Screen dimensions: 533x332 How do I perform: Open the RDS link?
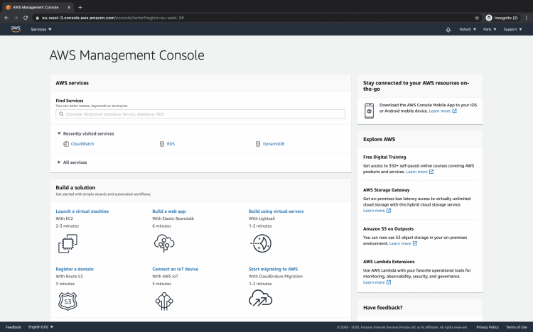(x=171, y=144)
